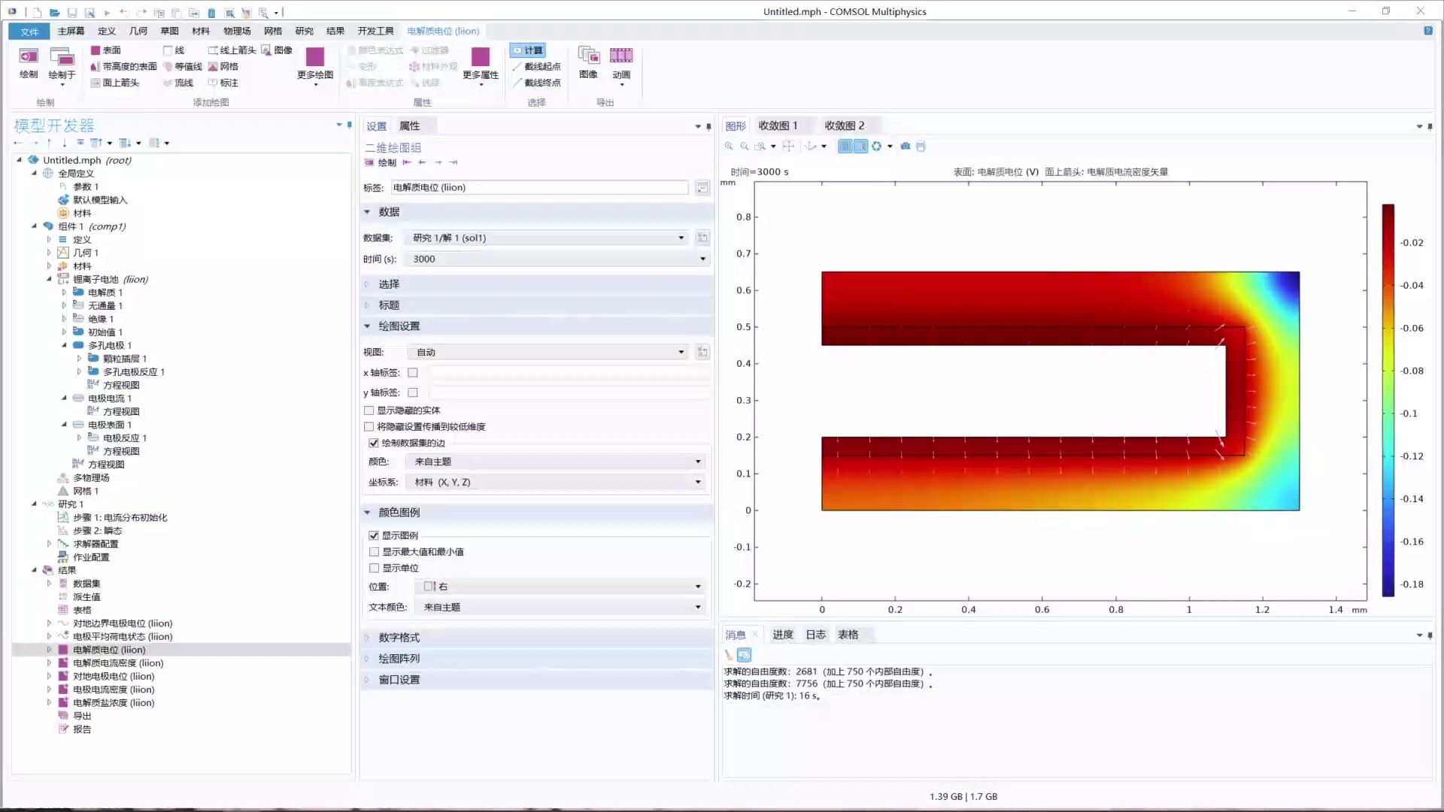Image resolution: width=1444 pixels, height=812 pixels.
Task: Check the x 轴标签 checkbox
Action: (x=413, y=371)
